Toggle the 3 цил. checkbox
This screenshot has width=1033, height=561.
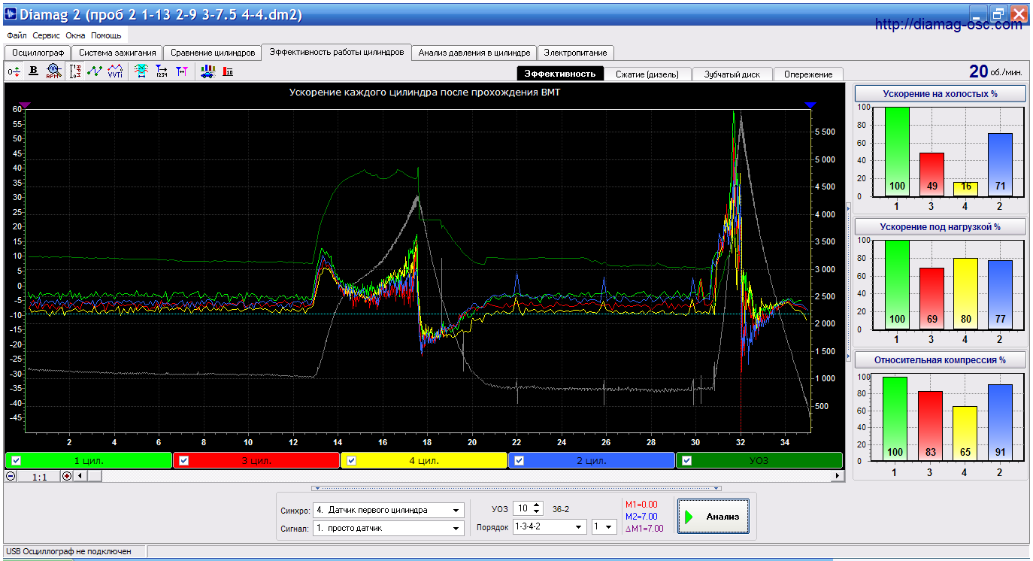(183, 460)
